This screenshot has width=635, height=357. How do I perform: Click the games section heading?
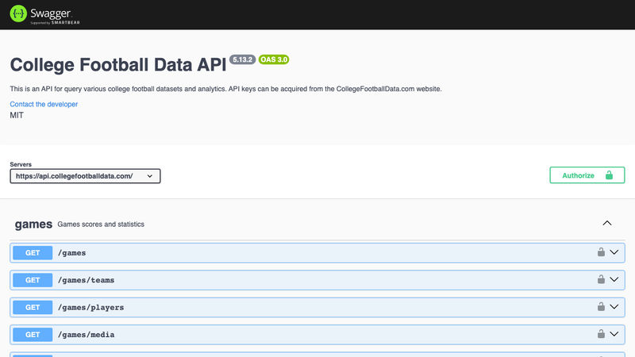[x=33, y=225]
